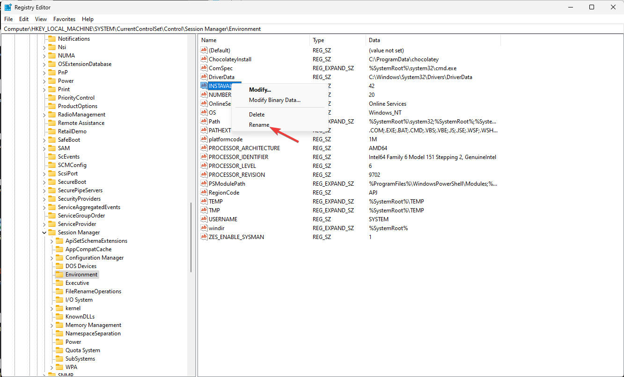Image resolution: width=624 pixels, height=377 pixels.
Task: Click the icon next to PROCESSOR_ARCHITECTURE
Action: 204,148
